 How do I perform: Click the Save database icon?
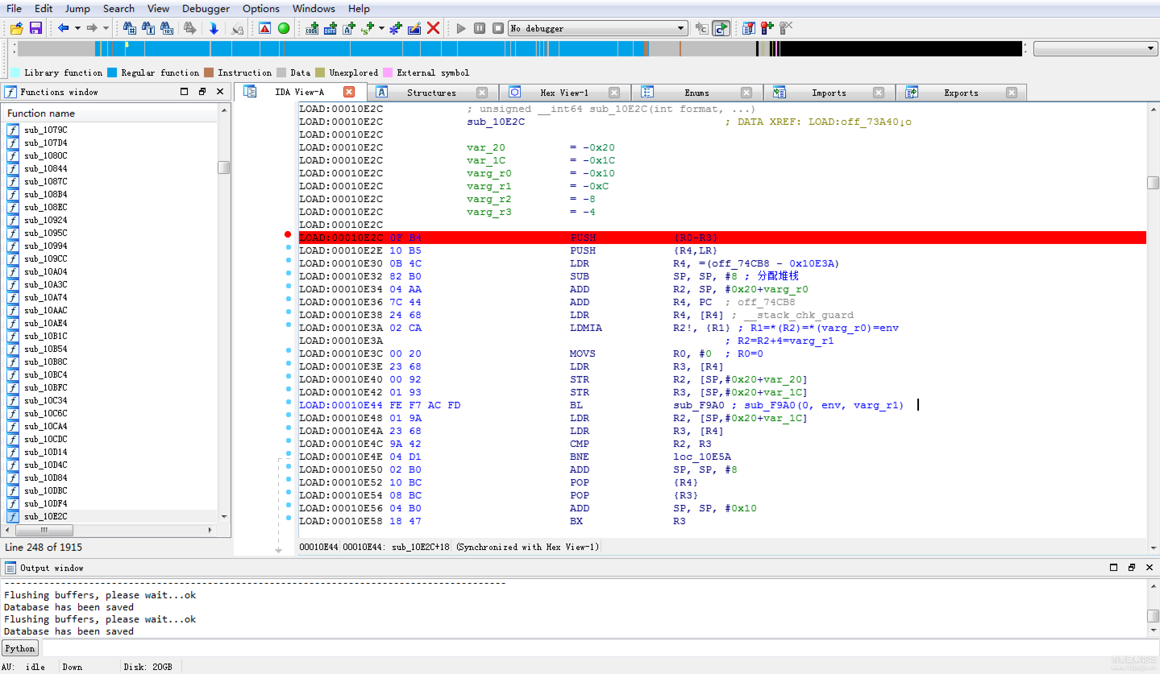tap(35, 29)
